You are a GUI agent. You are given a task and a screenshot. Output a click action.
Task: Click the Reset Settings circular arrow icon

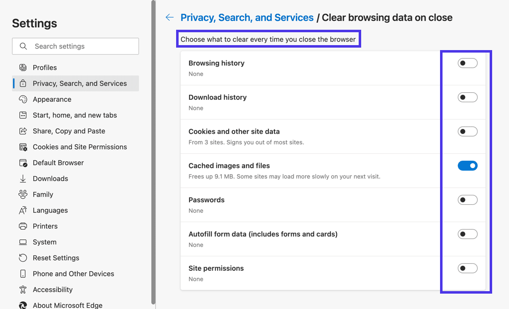22,258
